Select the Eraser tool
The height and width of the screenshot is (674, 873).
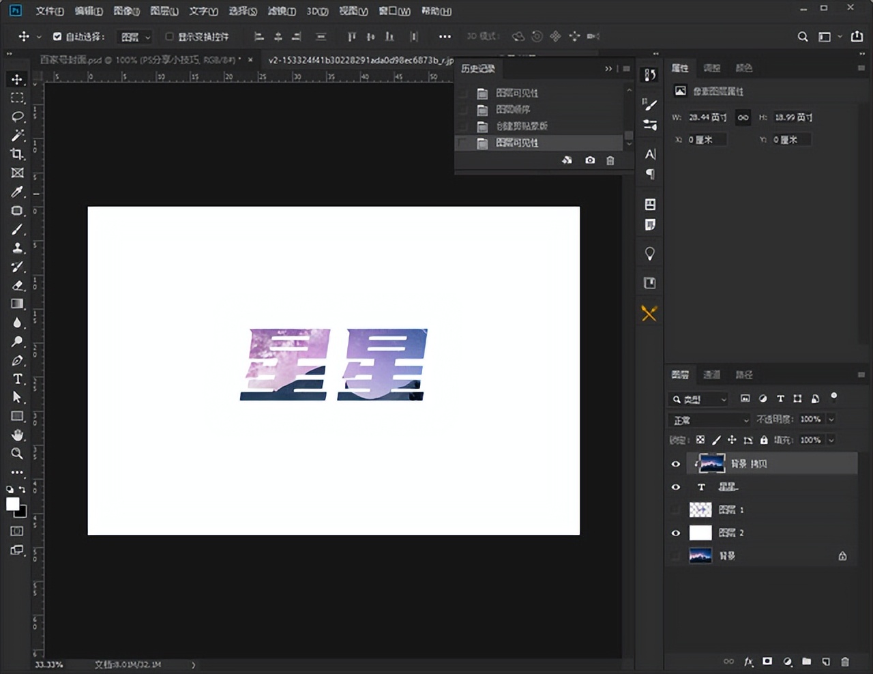[18, 285]
